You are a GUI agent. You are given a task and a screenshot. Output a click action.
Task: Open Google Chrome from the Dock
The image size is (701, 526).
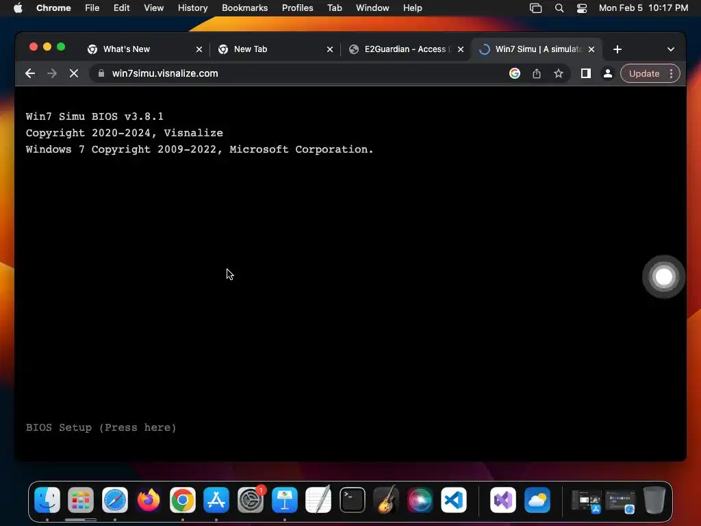click(182, 499)
